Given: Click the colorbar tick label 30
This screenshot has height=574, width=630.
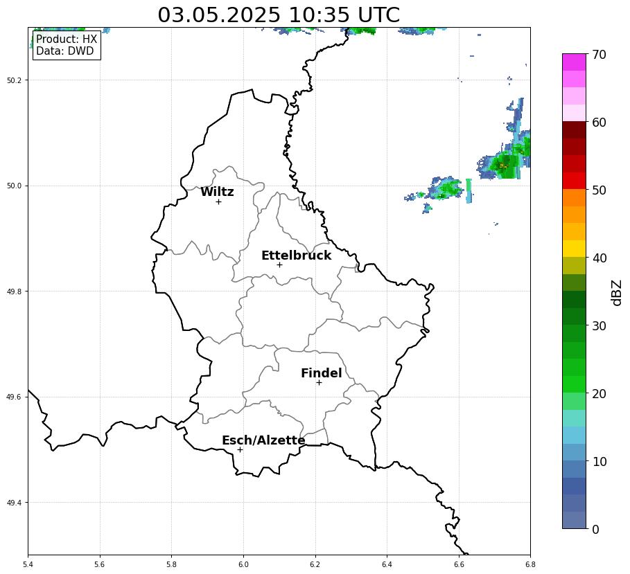Looking at the screenshot, I should [599, 325].
